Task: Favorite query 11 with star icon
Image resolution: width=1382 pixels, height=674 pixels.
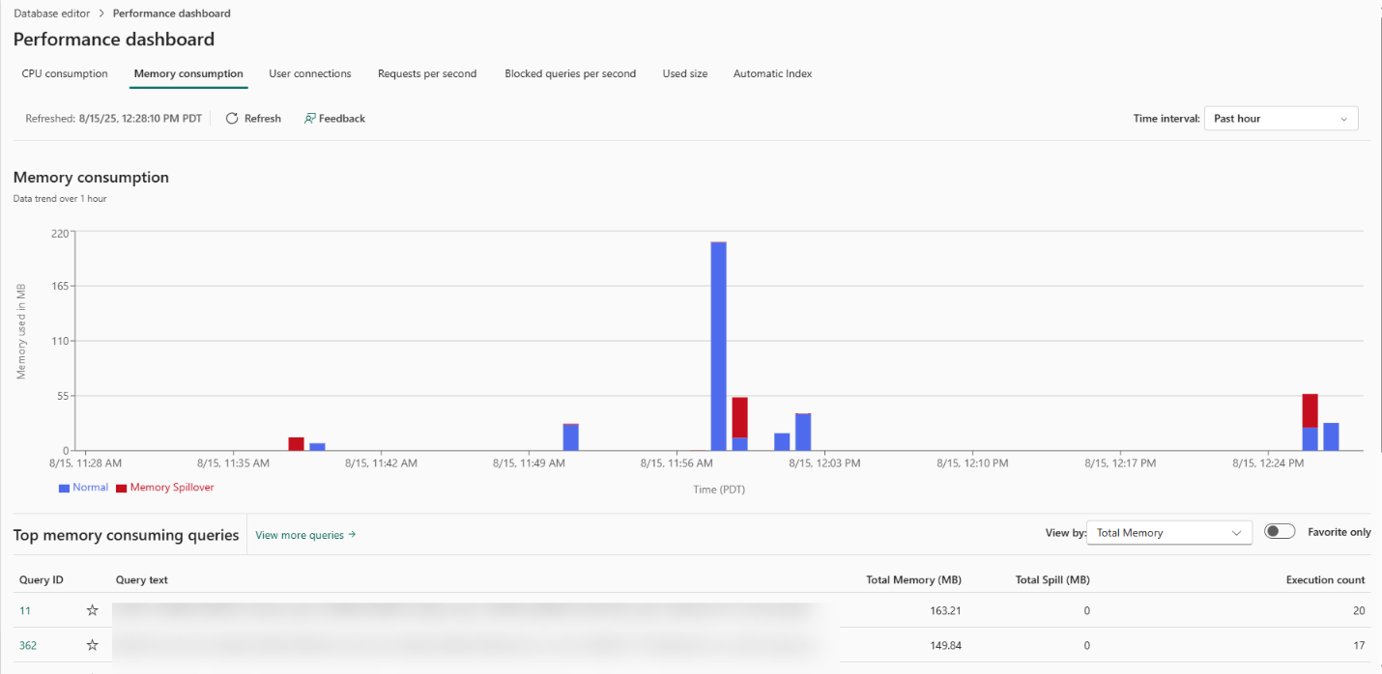Action: point(93,610)
